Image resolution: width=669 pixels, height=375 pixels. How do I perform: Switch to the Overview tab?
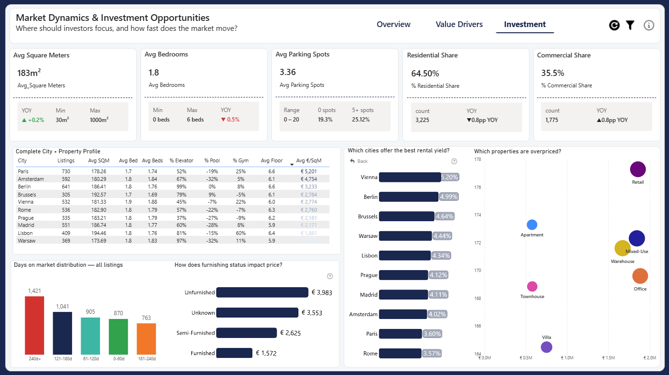[393, 25]
